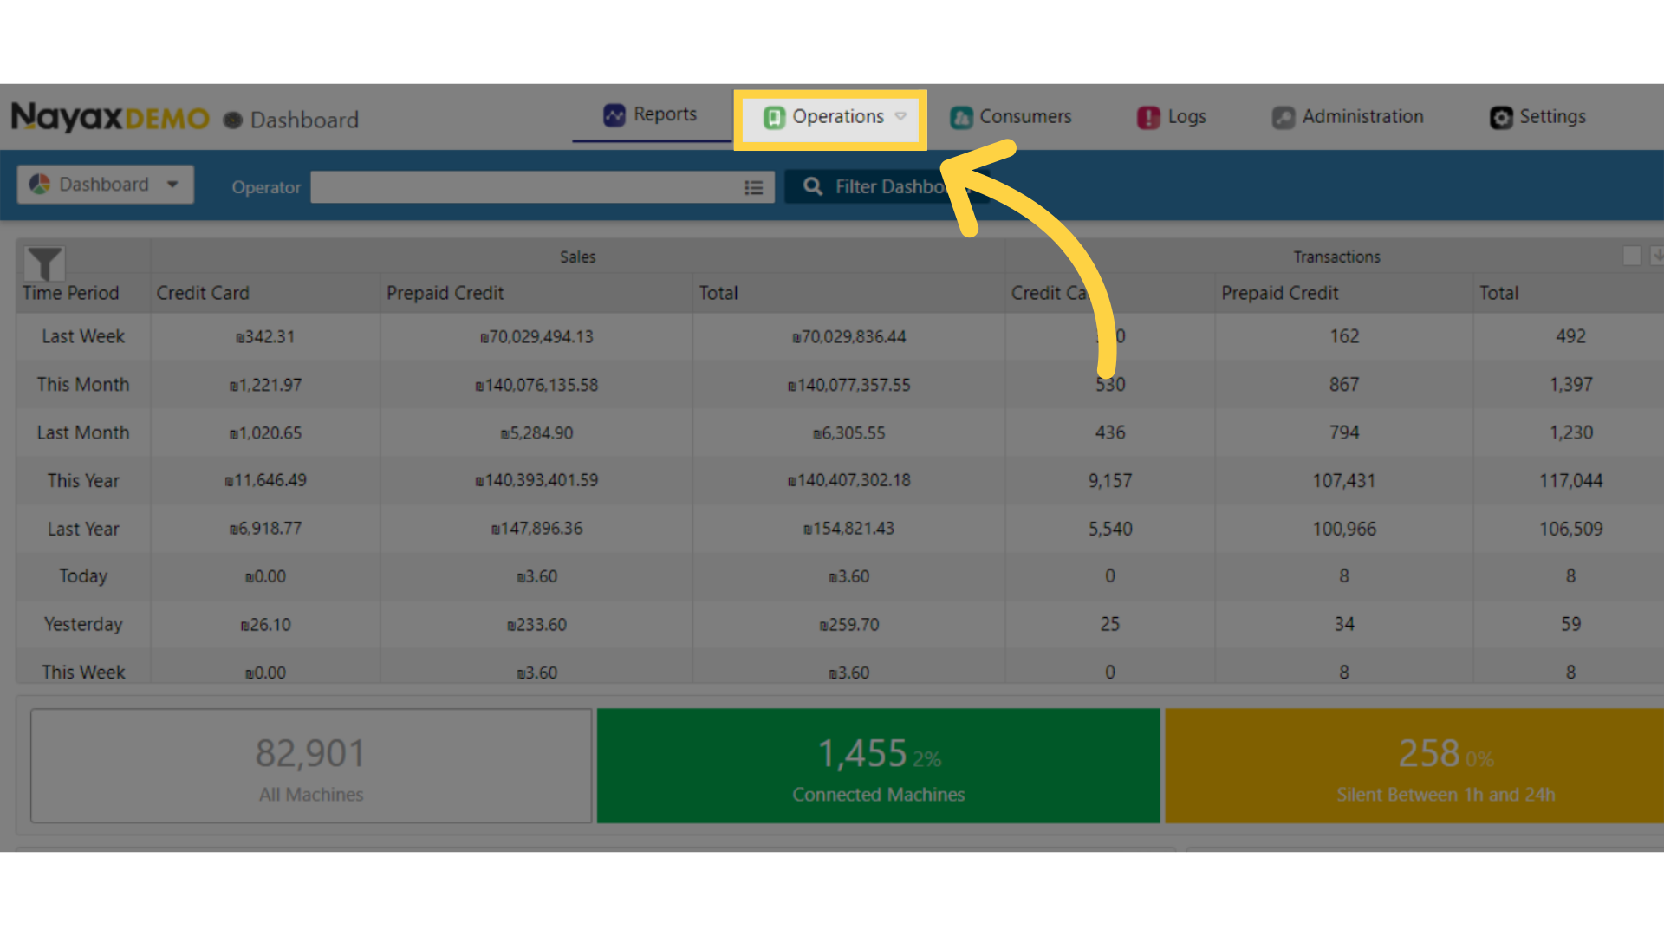Click the funnel filter icon above Time Period
The height and width of the screenshot is (936, 1664).
(x=44, y=263)
